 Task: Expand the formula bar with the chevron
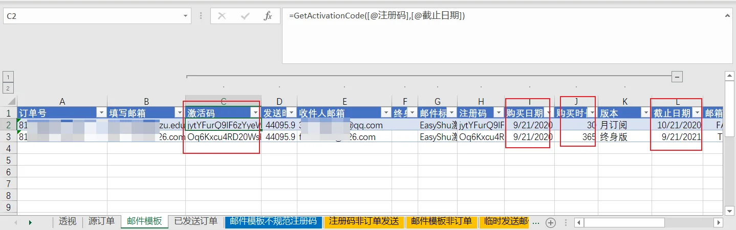click(x=728, y=16)
